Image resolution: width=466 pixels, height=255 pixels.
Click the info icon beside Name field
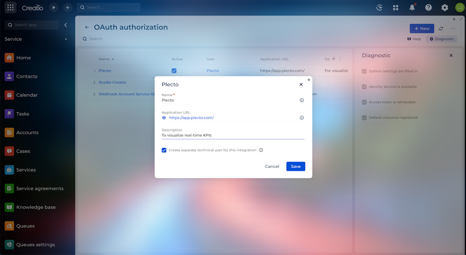[302, 100]
